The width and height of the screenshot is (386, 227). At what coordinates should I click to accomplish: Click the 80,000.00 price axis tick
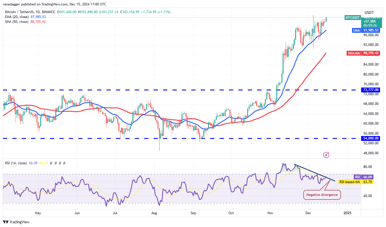tap(371, 74)
